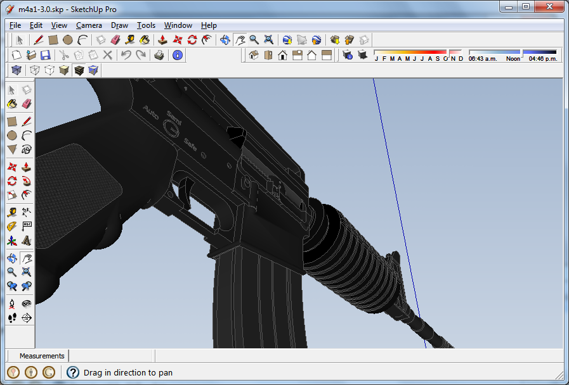Open the Tools menu

[146, 25]
